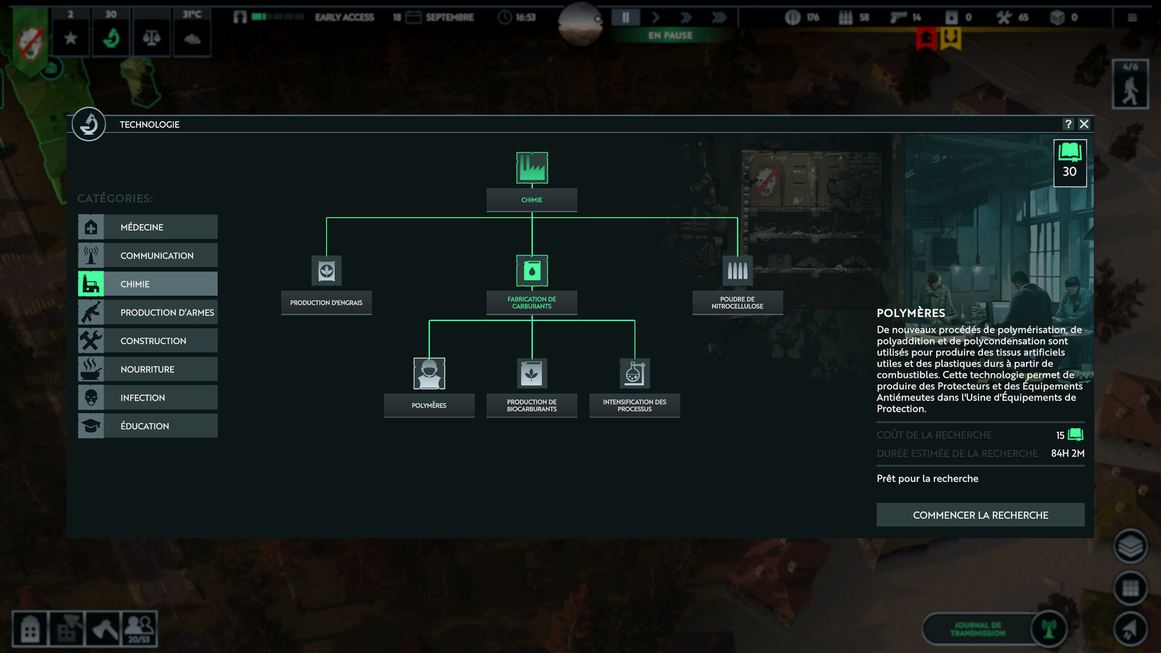Screen dimensions: 1161x653
Task: Select the Polymères technology node icon
Action: click(429, 373)
